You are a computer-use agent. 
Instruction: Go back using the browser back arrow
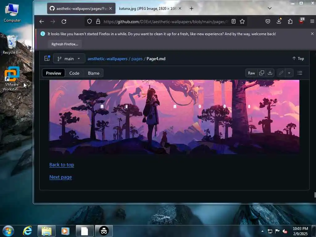tap(42, 22)
